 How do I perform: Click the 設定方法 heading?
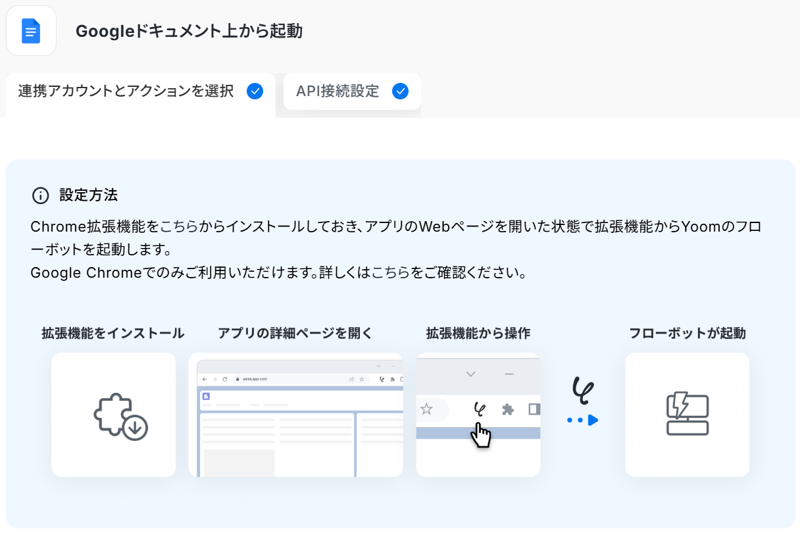coord(89,195)
